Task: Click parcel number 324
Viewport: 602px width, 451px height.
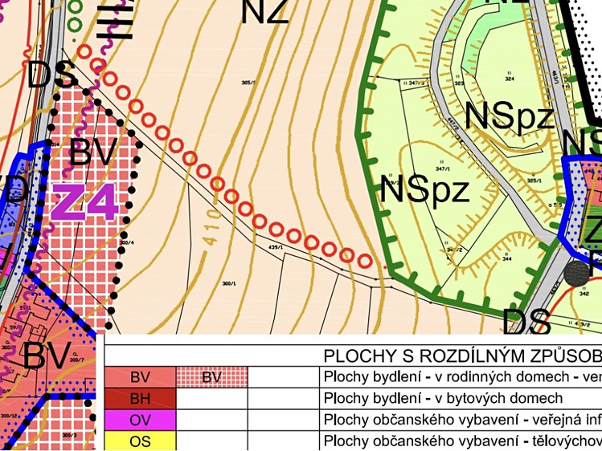Action: (x=510, y=79)
